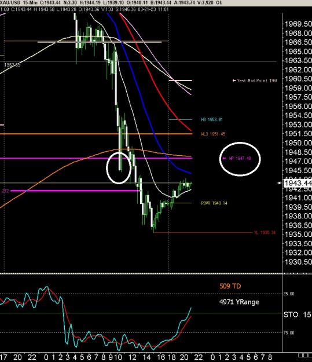The image size is (312, 362).
Task: Click 1951.50 on the price axis
Action: click(x=298, y=134)
